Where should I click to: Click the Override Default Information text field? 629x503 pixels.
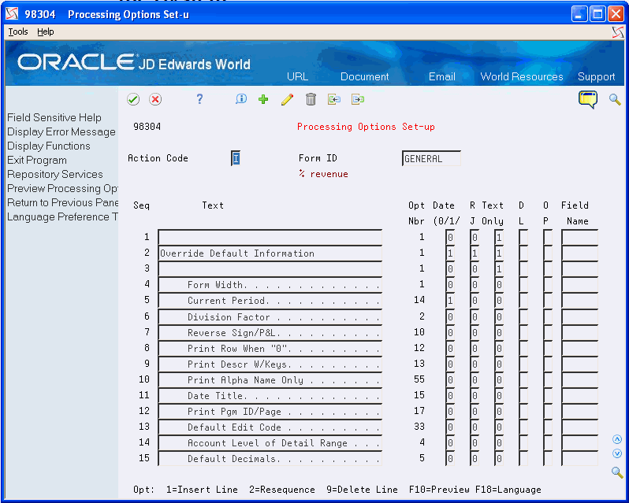pos(270,253)
